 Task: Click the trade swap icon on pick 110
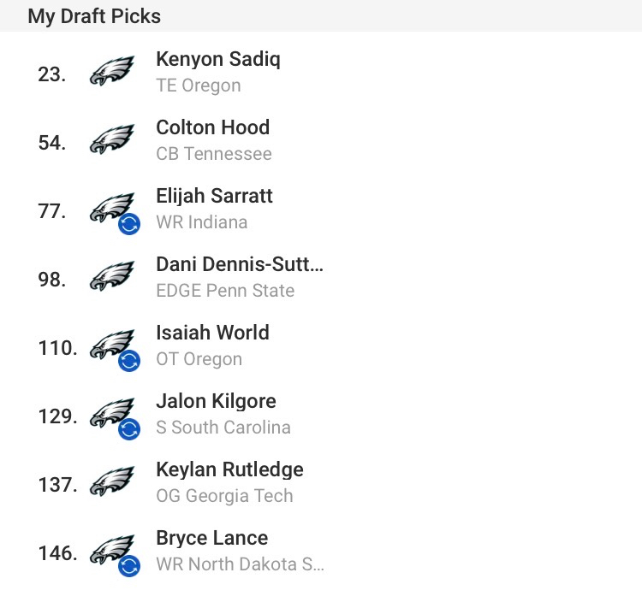129,362
